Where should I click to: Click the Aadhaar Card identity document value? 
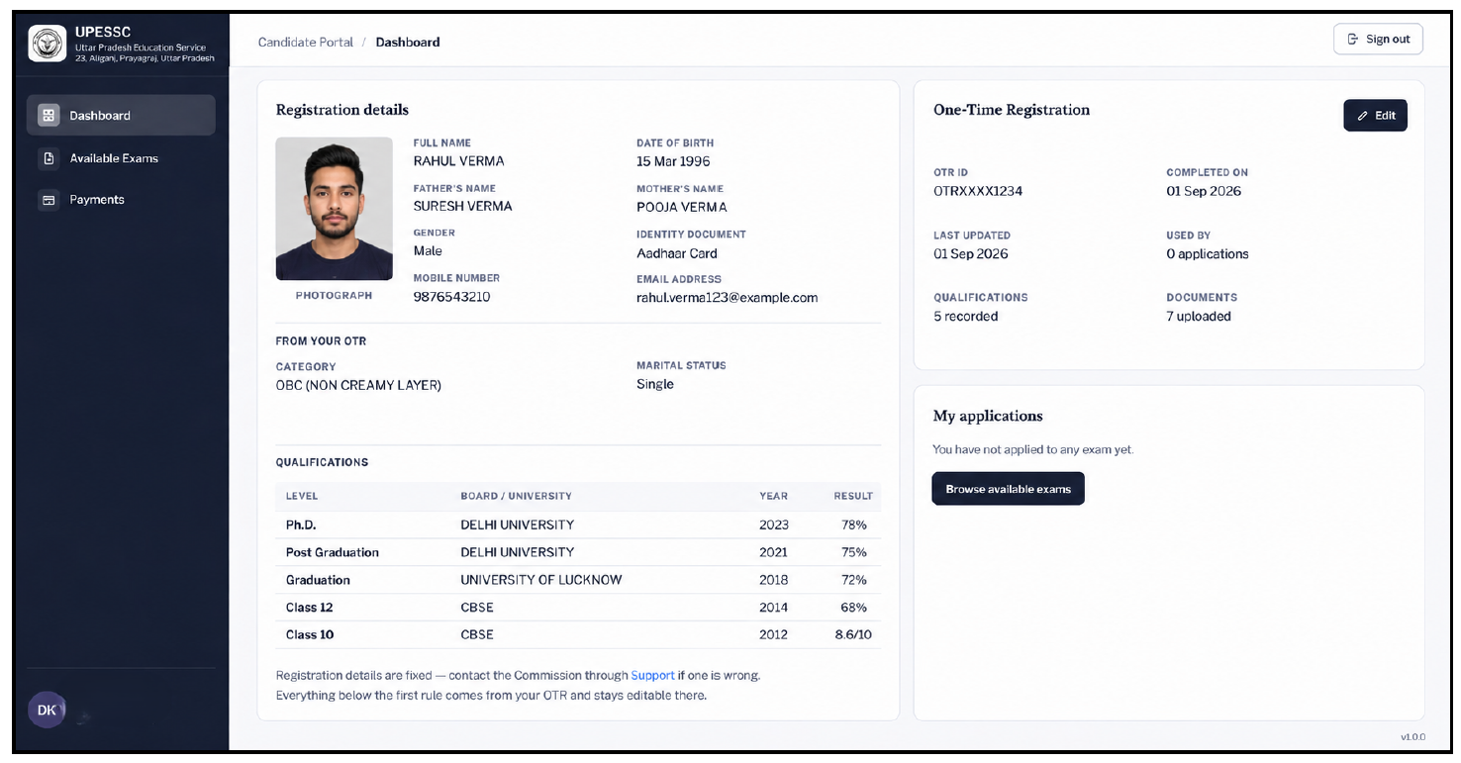point(677,253)
